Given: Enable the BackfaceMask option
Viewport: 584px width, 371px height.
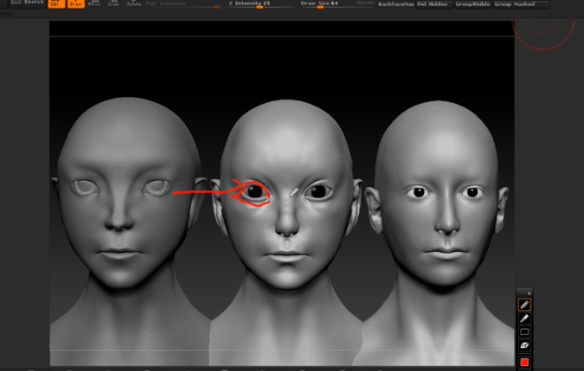Looking at the screenshot, I should click(396, 4).
